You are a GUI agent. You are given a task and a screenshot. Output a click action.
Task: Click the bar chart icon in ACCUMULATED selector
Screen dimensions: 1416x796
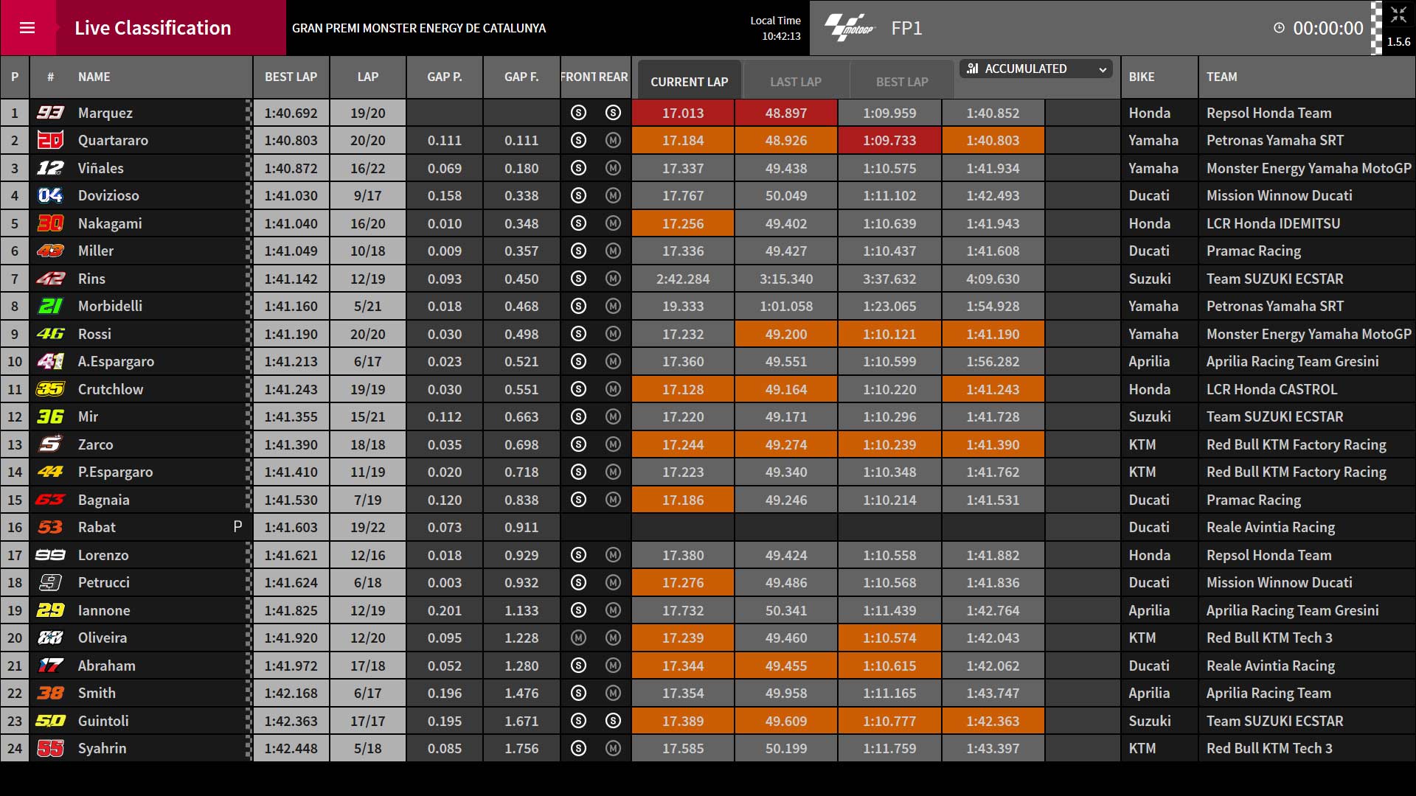(x=973, y=69)
